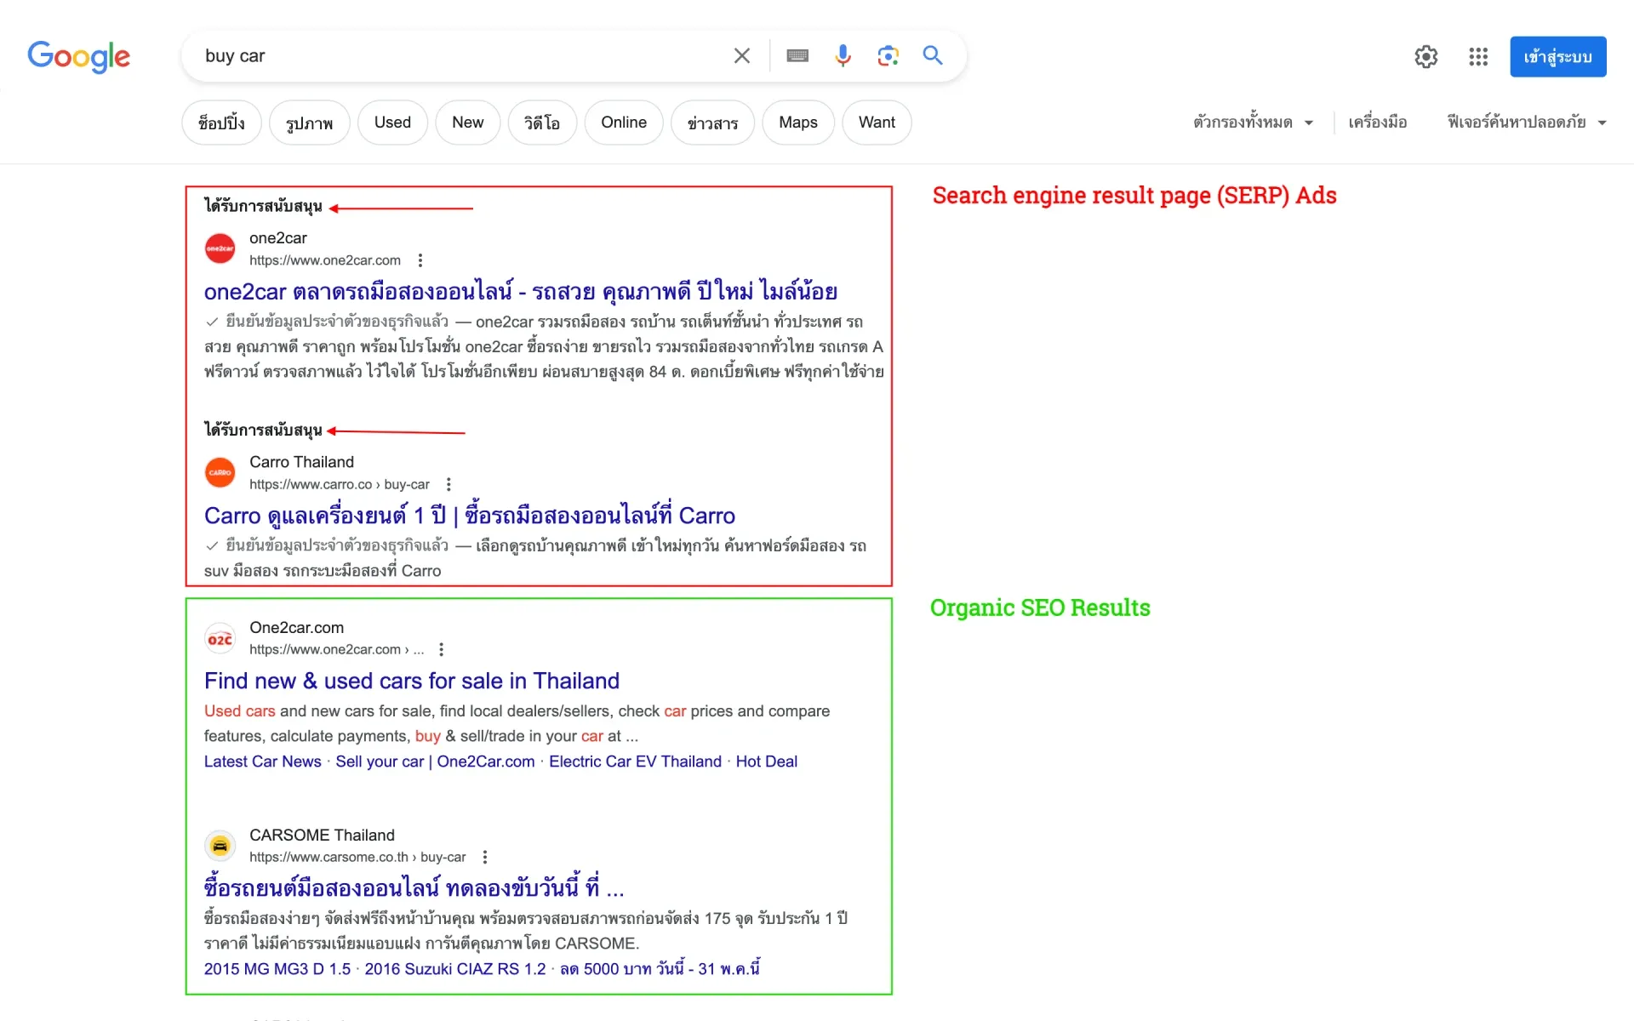This screenshot has height=1021, width=1634.
Task: Open the 'Electric Car EV Thailand' sitelink
Action: click(635, 761)
